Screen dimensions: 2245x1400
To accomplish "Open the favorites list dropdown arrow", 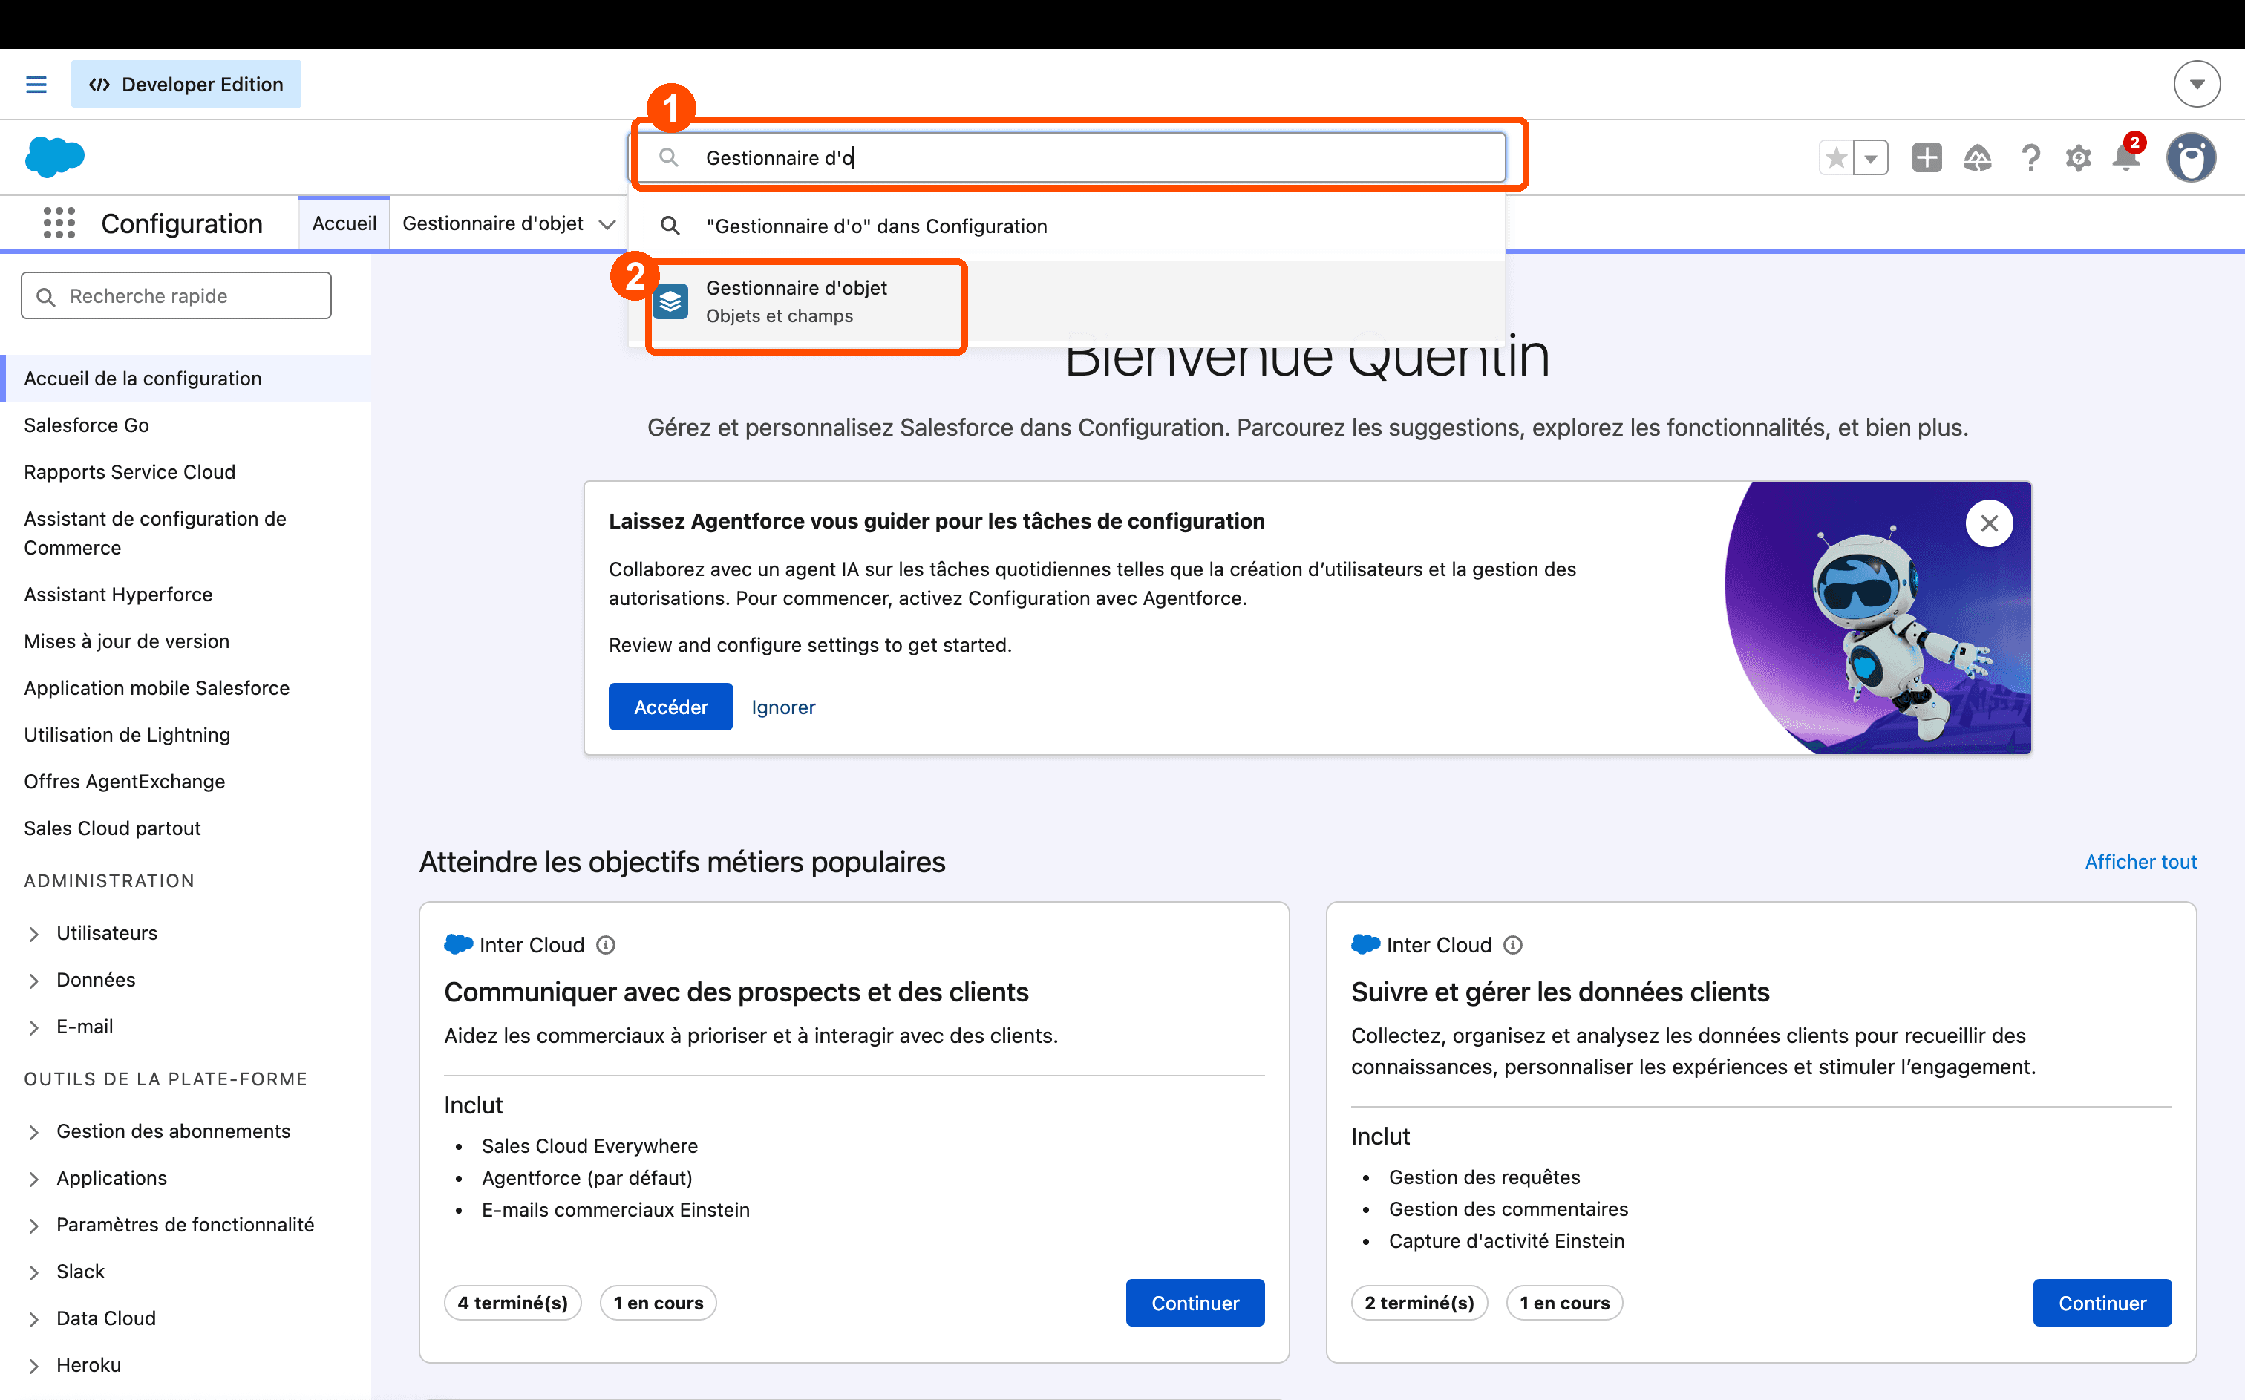I will click(x=1871, y=157).
